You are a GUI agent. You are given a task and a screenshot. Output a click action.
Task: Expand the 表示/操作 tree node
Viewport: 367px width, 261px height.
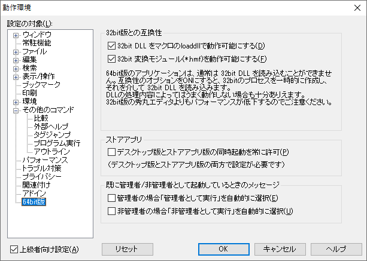[16, 76]
